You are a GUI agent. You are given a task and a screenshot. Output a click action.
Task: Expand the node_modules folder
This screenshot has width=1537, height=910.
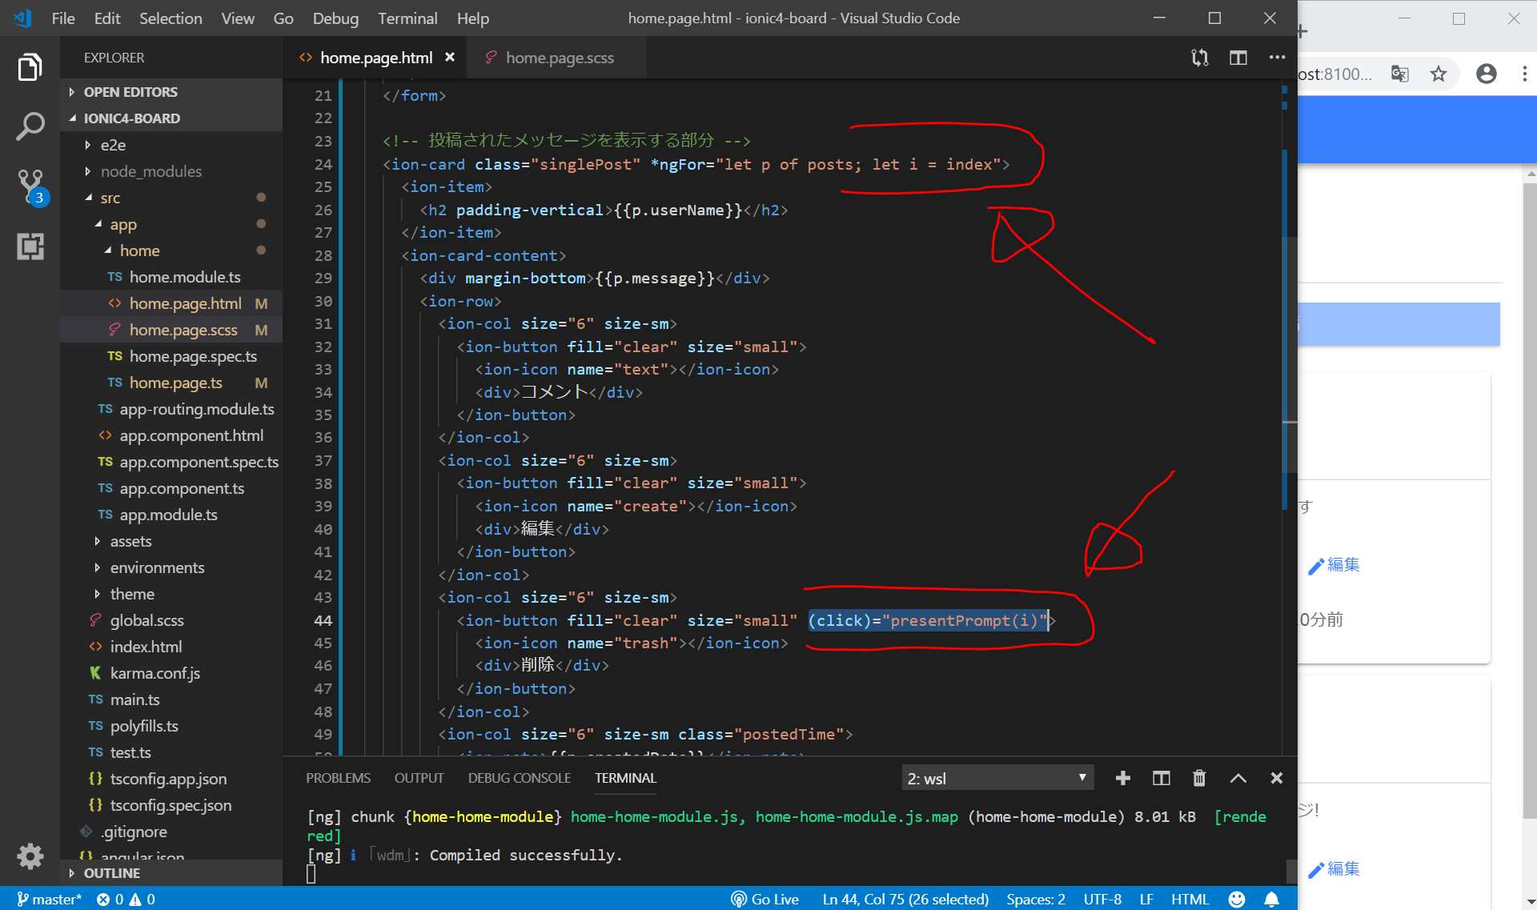(x=150, y=171)
